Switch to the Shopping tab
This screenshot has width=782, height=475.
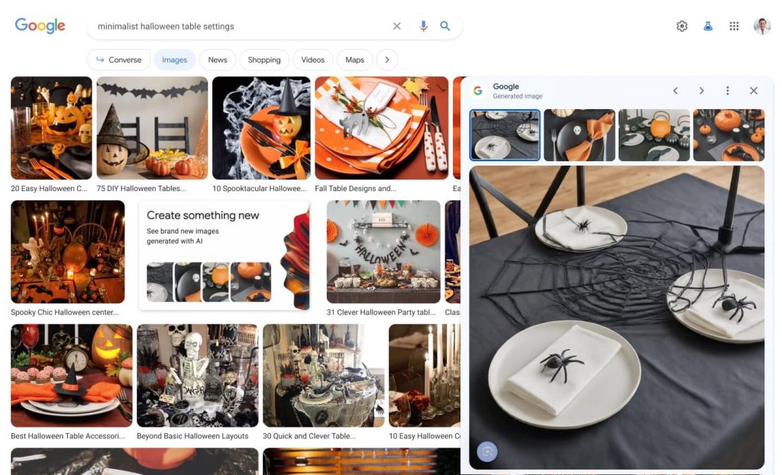point(263,60)
